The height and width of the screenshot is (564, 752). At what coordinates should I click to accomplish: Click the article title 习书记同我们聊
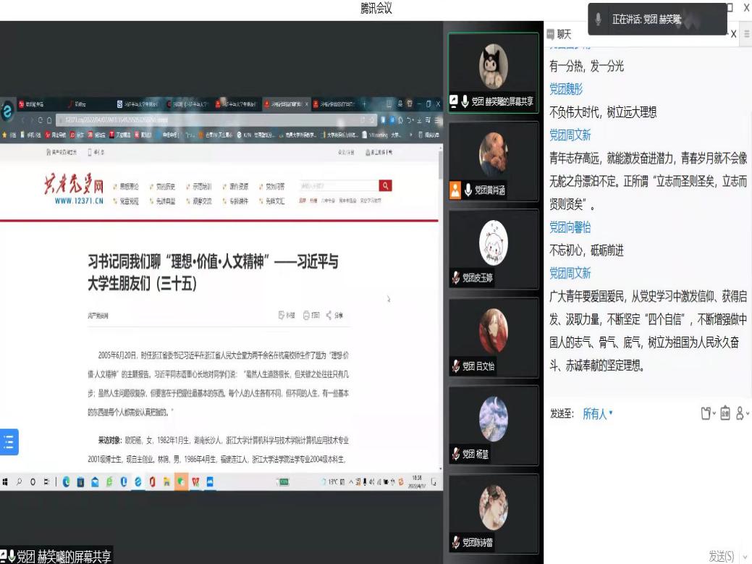pos(213,272)
